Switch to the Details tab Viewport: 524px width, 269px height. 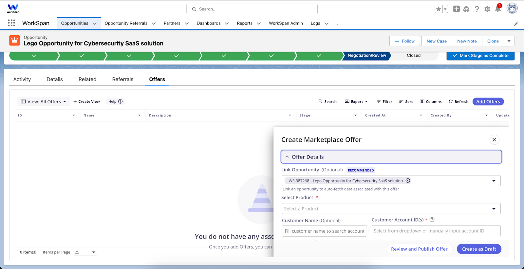[55, 79]
